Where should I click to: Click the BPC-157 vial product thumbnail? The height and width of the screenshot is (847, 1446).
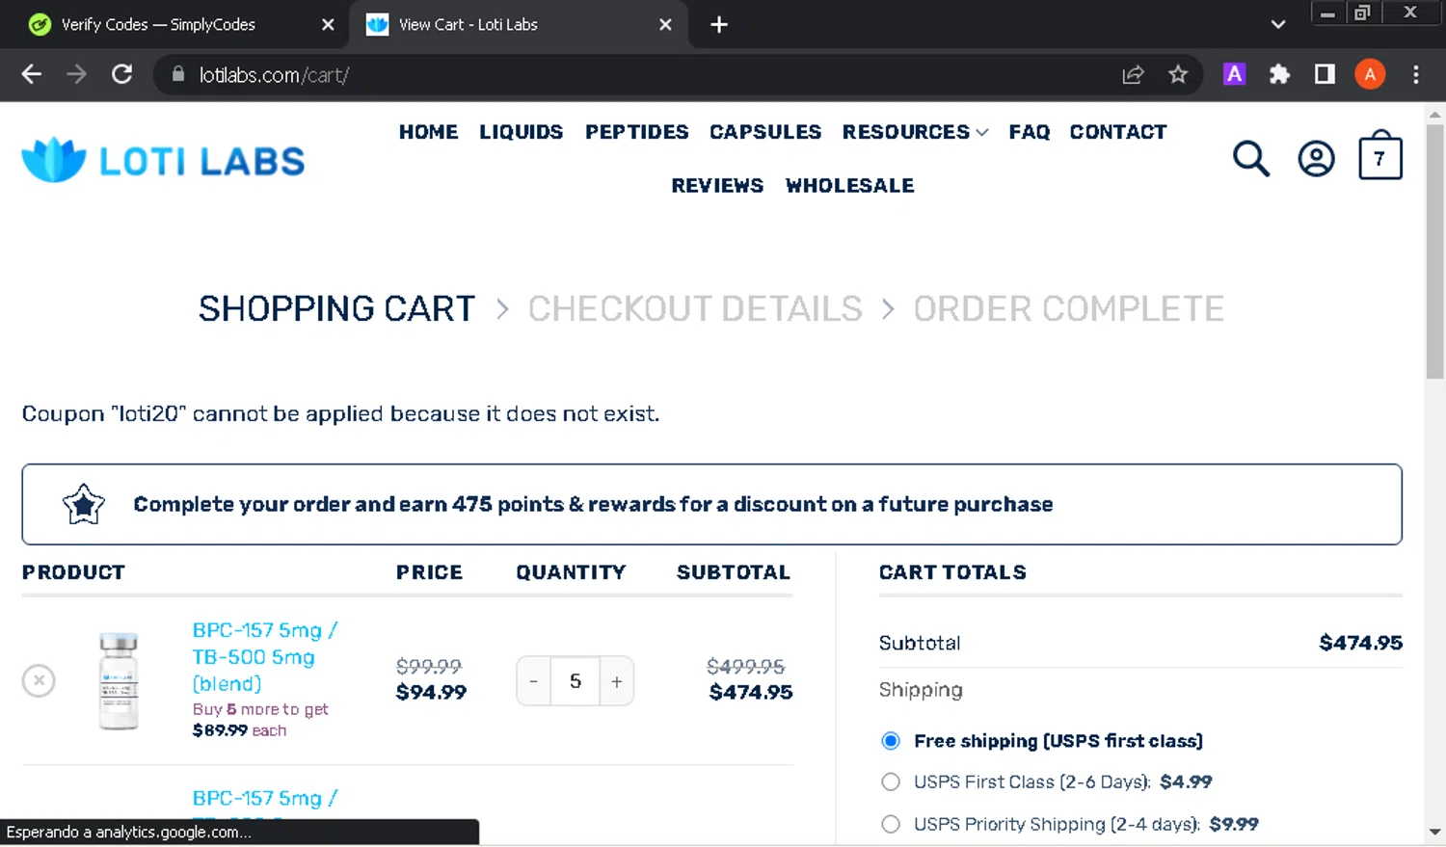pos(120,681)
